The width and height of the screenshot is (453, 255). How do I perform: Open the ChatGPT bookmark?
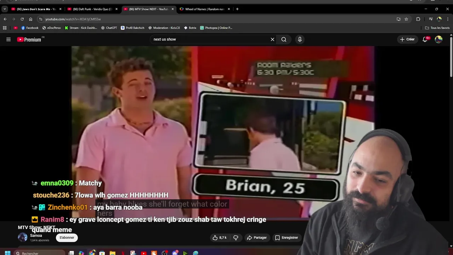point(109,28)
